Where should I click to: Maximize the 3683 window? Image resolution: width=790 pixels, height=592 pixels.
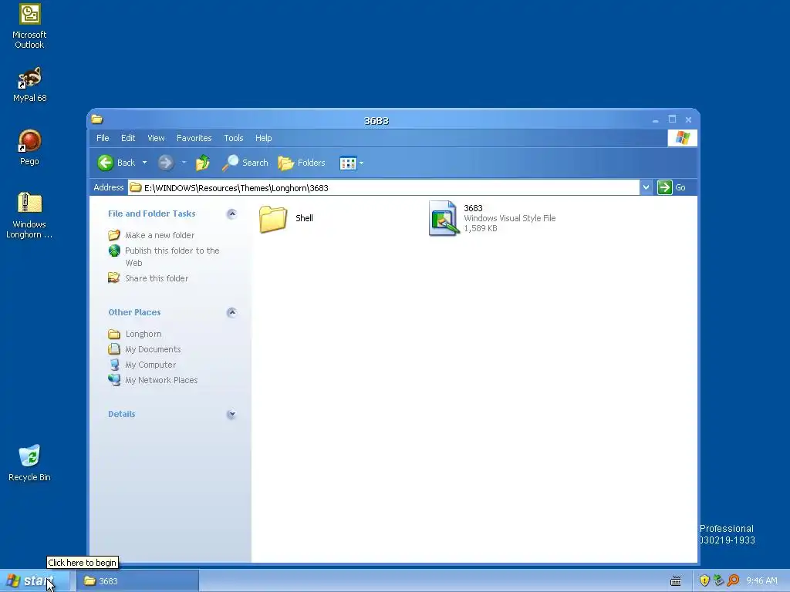(x=672, y=119)
